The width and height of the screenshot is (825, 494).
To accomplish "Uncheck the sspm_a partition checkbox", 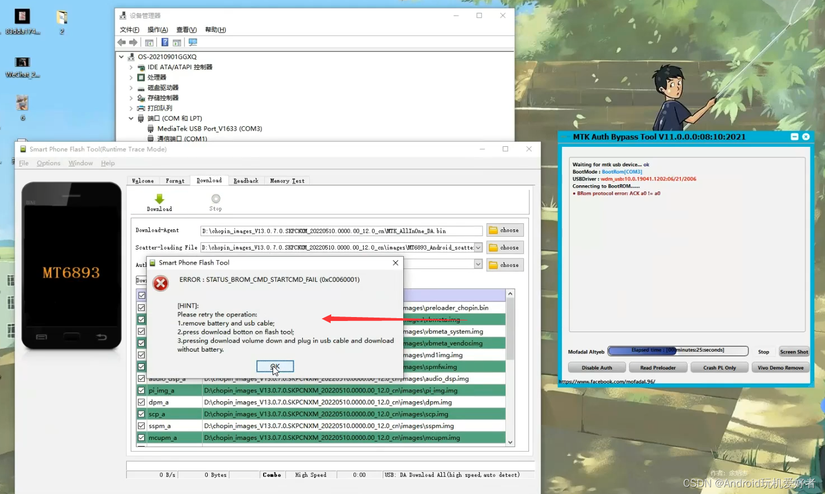I will pyautogui.click(x=141, y=426).
